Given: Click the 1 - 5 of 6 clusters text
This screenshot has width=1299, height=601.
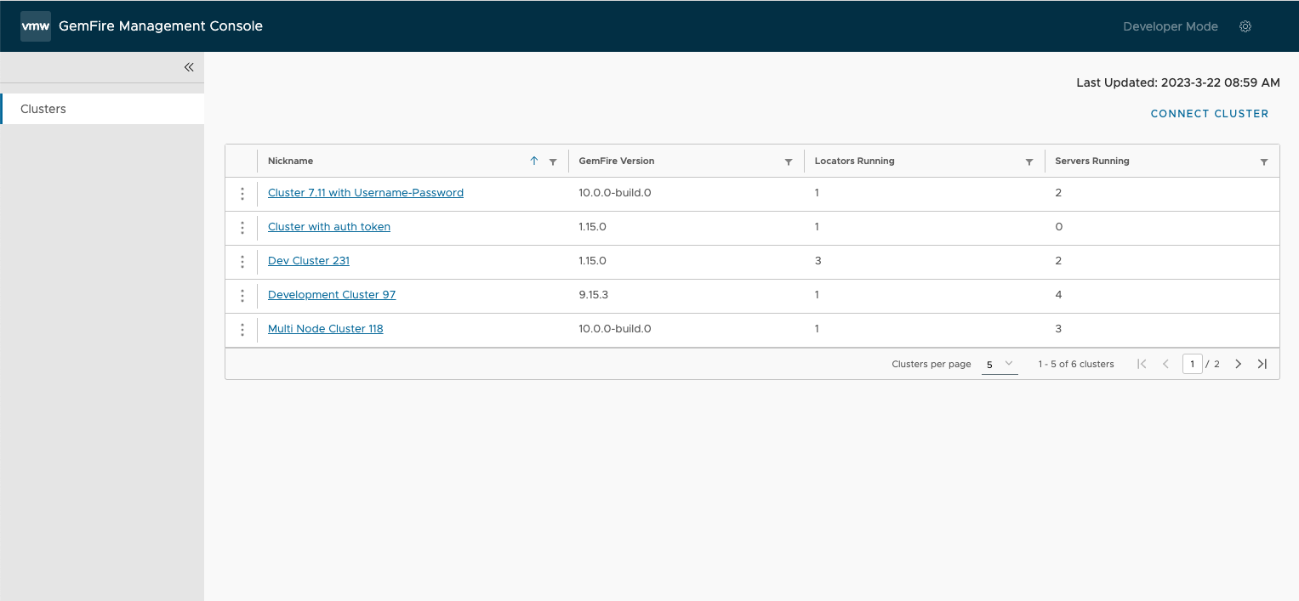Looking at the screenshot, I should 1076,364.
